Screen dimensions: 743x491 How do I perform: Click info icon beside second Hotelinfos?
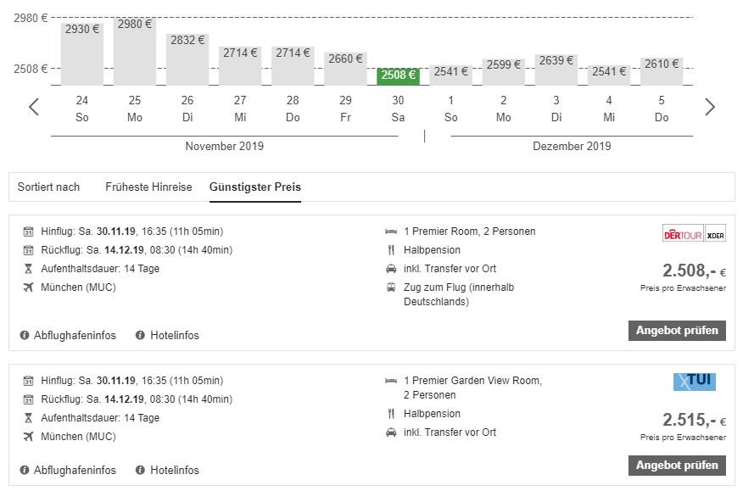140,470
